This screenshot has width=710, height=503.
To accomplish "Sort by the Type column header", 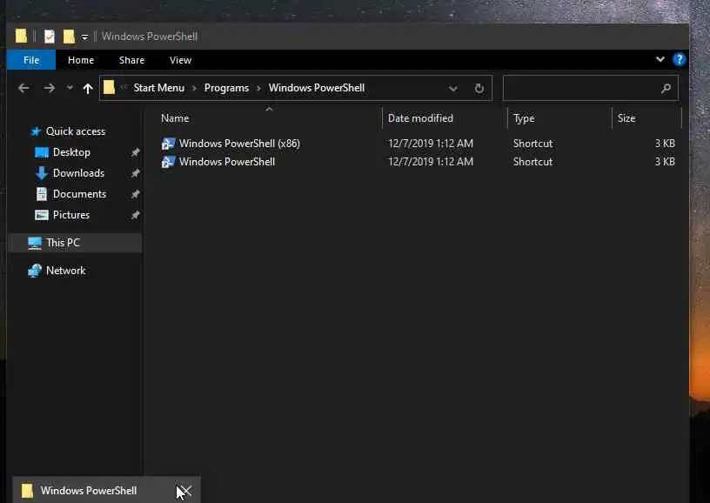I will [x=524, y=118].
